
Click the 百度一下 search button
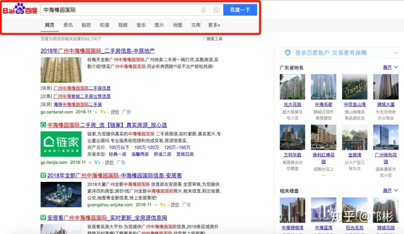point(240,10)
